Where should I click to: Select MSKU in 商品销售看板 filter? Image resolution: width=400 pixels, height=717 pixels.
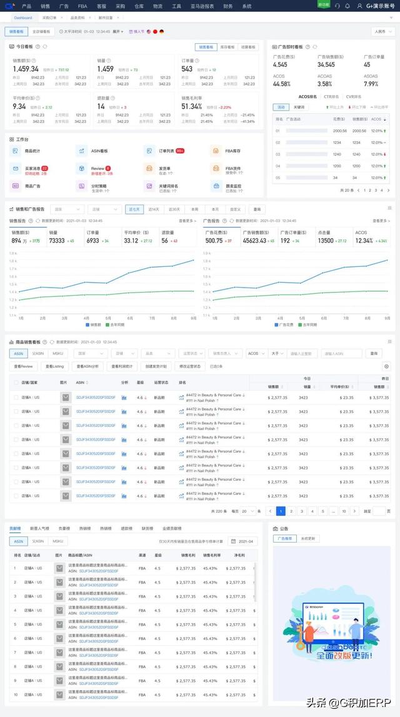[57, 353]
